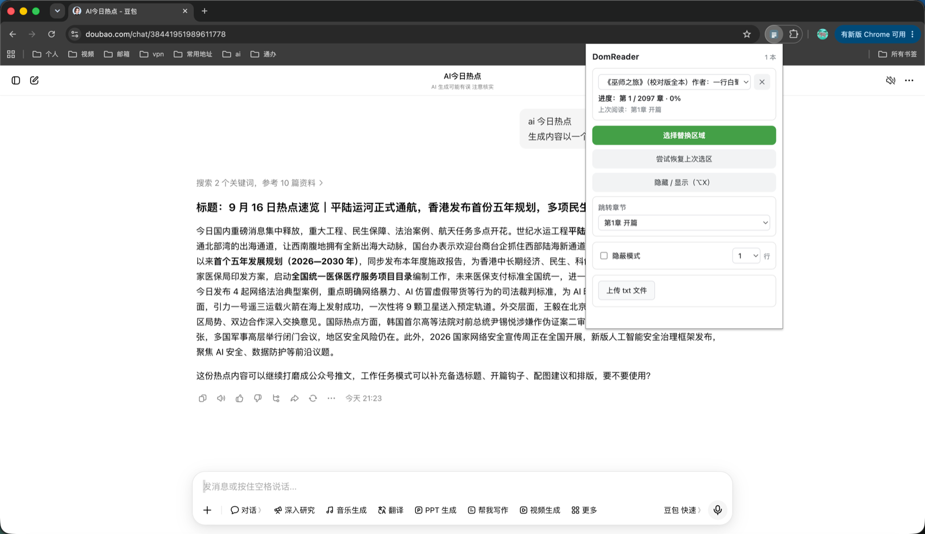
Task: Click the green 选择替换区域 button
Action: pyautogui.click(x=684, y=135)
